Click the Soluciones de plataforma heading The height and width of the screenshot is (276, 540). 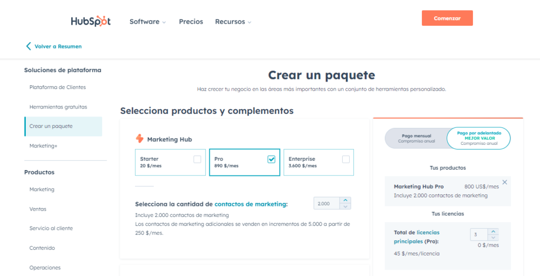(x=63, y=70)
